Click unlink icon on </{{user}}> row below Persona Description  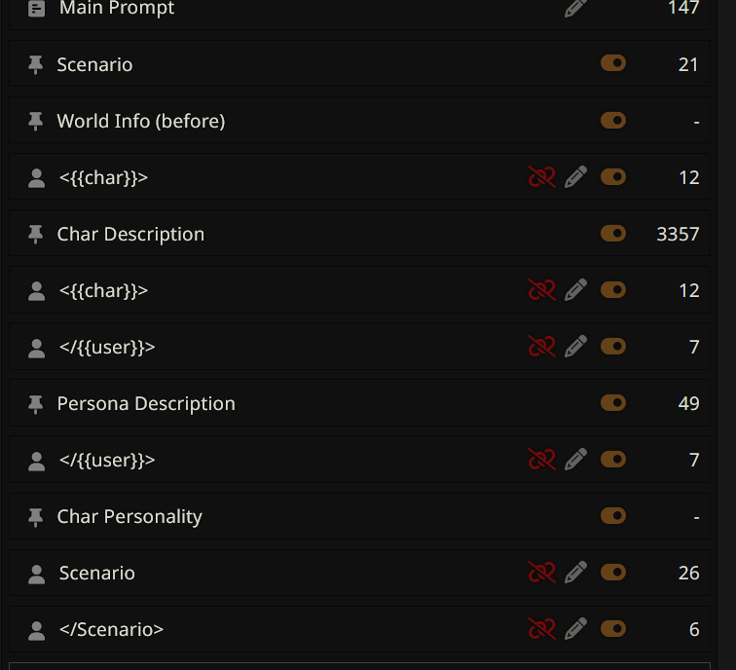pyautogui.click(x=542, y=460)
